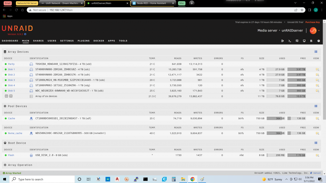Open the web terminal icon
This screenshot has height=183, width=326.
289,41
